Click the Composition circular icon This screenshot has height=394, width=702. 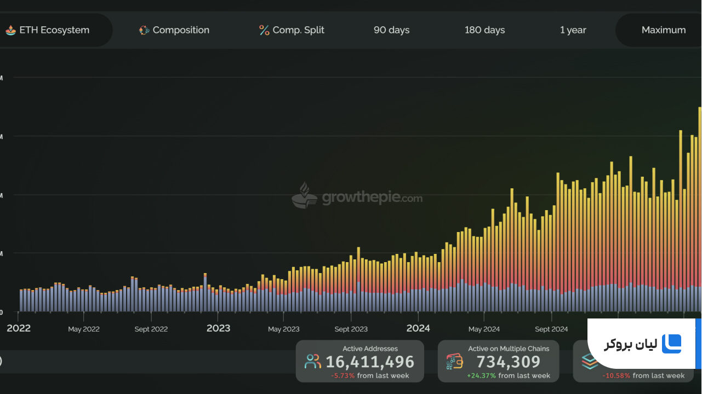pos(144,30)
